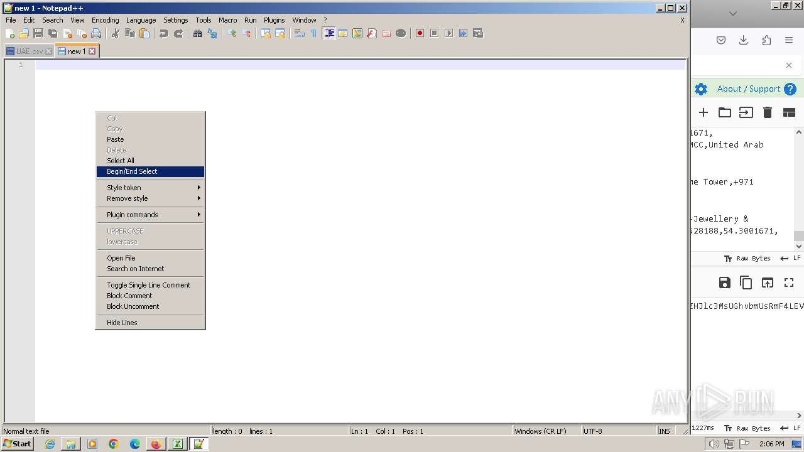
Task: Choose Open File in context menu
Action: (150, 258)
